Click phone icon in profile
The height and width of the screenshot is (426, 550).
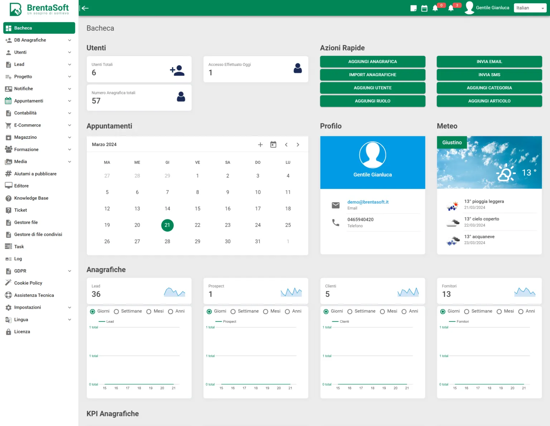[336, 223]
